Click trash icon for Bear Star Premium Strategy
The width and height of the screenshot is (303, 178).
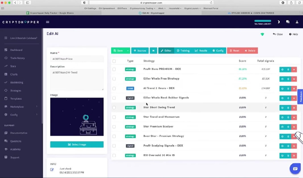pos(288,136)
